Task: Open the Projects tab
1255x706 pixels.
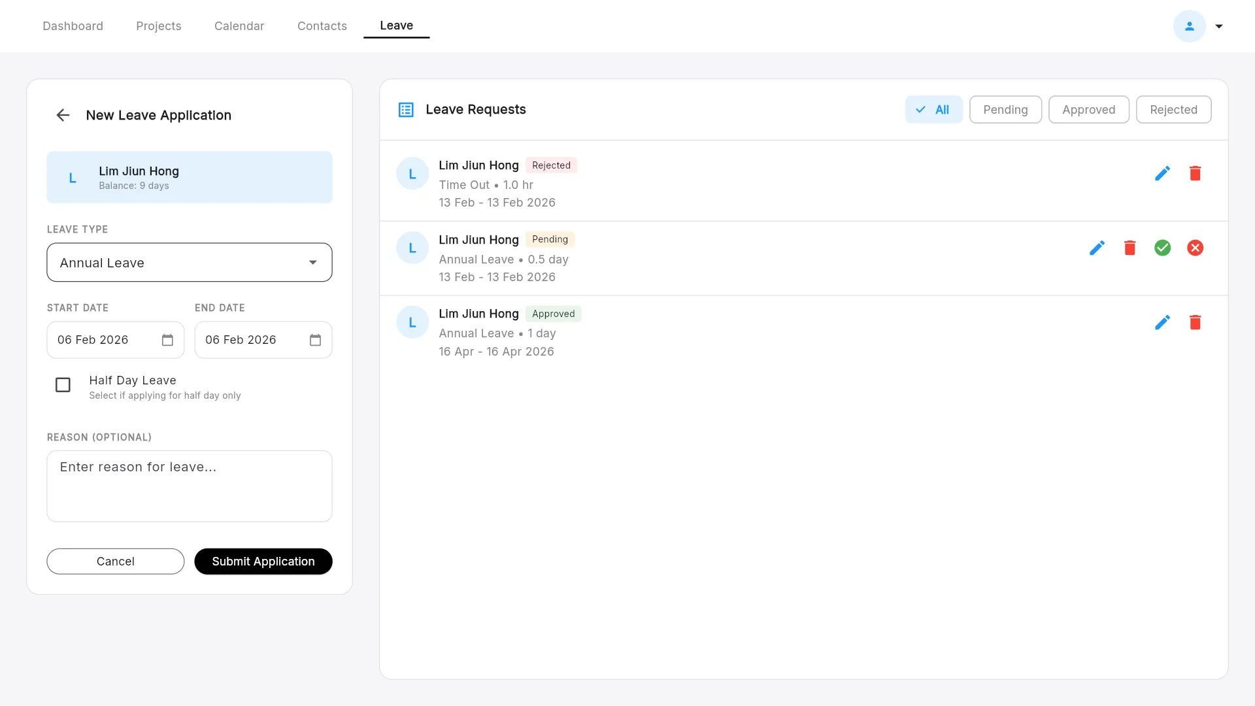Action: 158,26
